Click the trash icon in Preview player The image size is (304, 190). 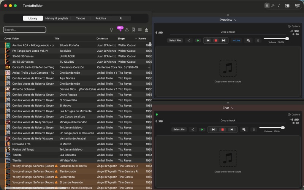(258, 41)
